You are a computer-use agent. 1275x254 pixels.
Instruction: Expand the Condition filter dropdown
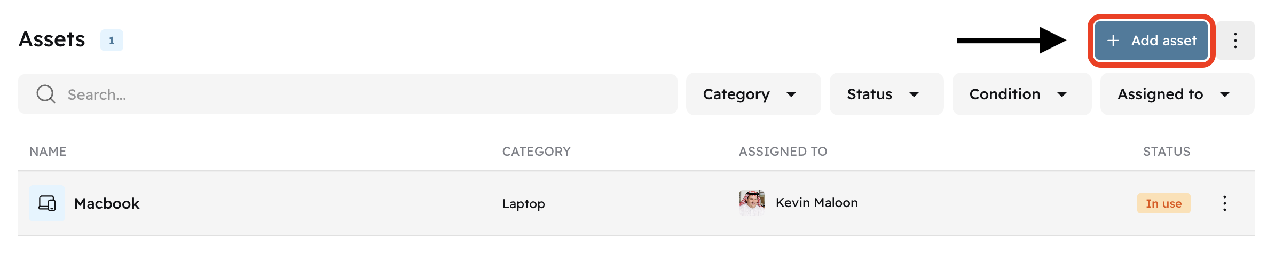click(x=1021, y=94)
